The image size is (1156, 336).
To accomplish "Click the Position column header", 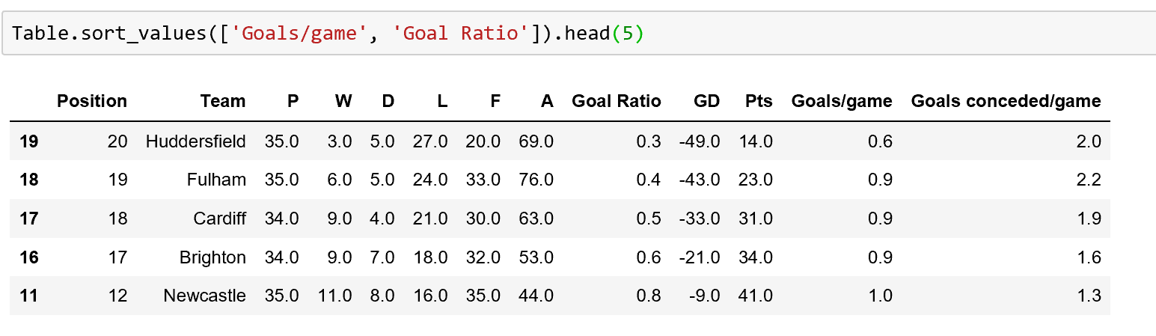I will 92,101.
